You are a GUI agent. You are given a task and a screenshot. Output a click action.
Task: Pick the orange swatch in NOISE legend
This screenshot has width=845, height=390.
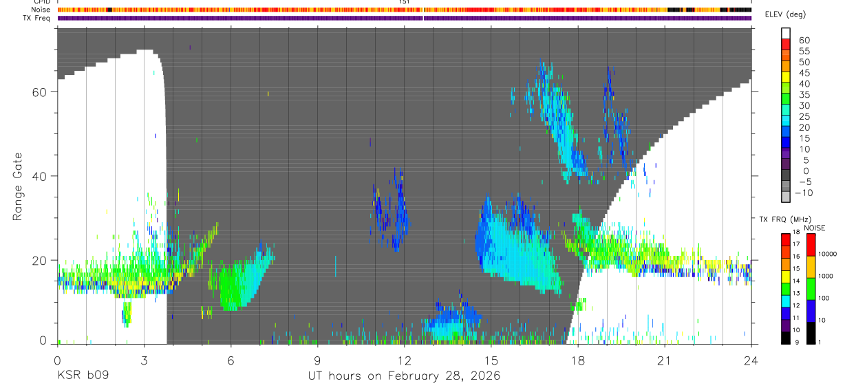pyautogui.click(x=811, y=266)
